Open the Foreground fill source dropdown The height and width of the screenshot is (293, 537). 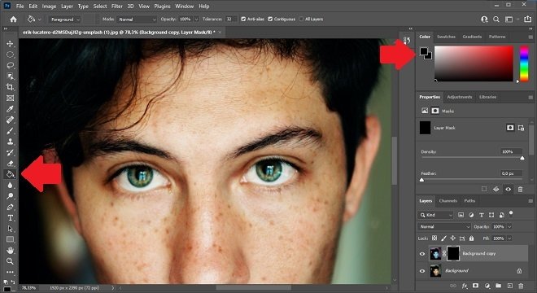(64, 20)
